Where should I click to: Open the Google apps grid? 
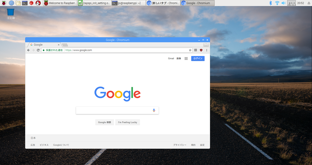186,58
